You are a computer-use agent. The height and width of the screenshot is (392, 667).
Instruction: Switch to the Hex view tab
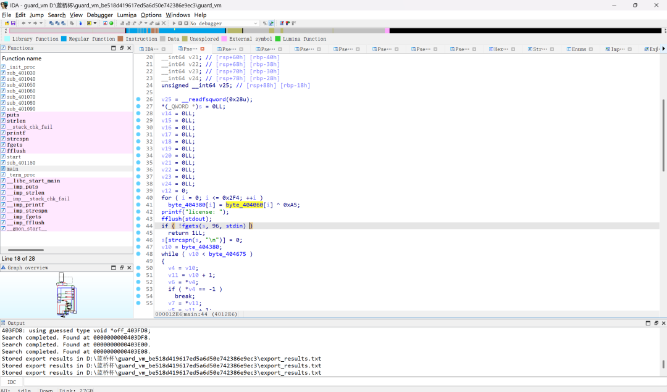tap(501, 49)
